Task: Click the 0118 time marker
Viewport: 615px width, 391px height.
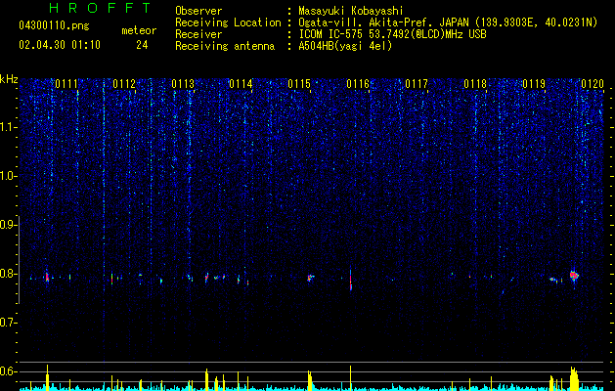Action: 475,84
